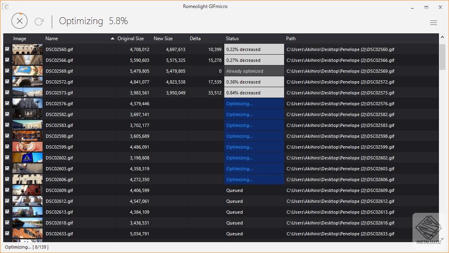Uncheck the DSC02613.gif checkbox
This screenshot has width=449, height=253.
[x=7, y=212]
